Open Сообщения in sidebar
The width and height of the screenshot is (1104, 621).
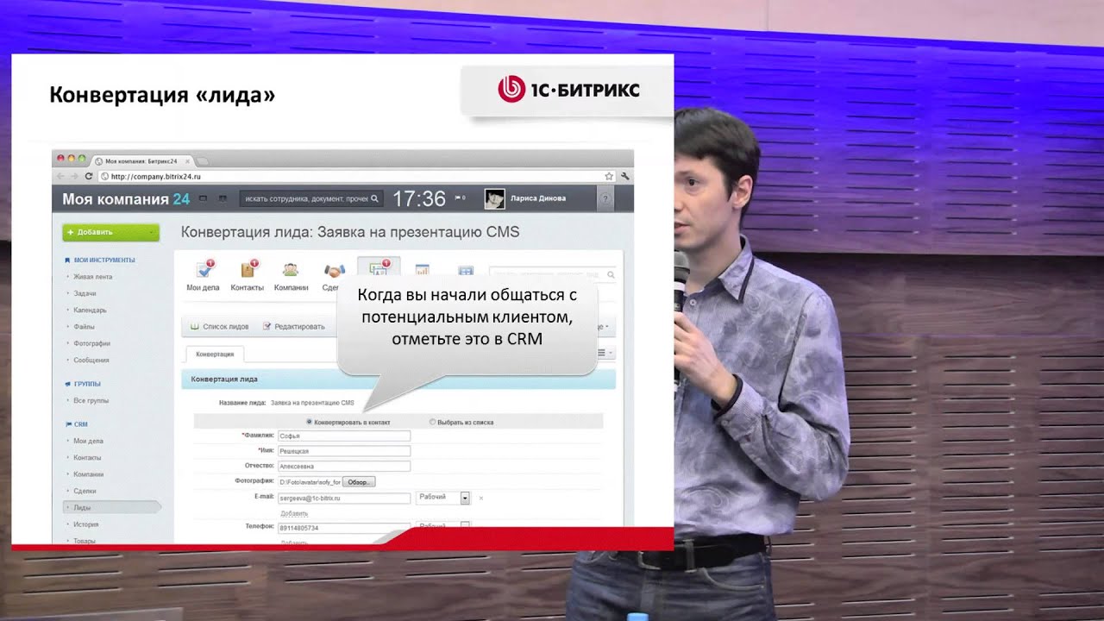tap(91, 360)
